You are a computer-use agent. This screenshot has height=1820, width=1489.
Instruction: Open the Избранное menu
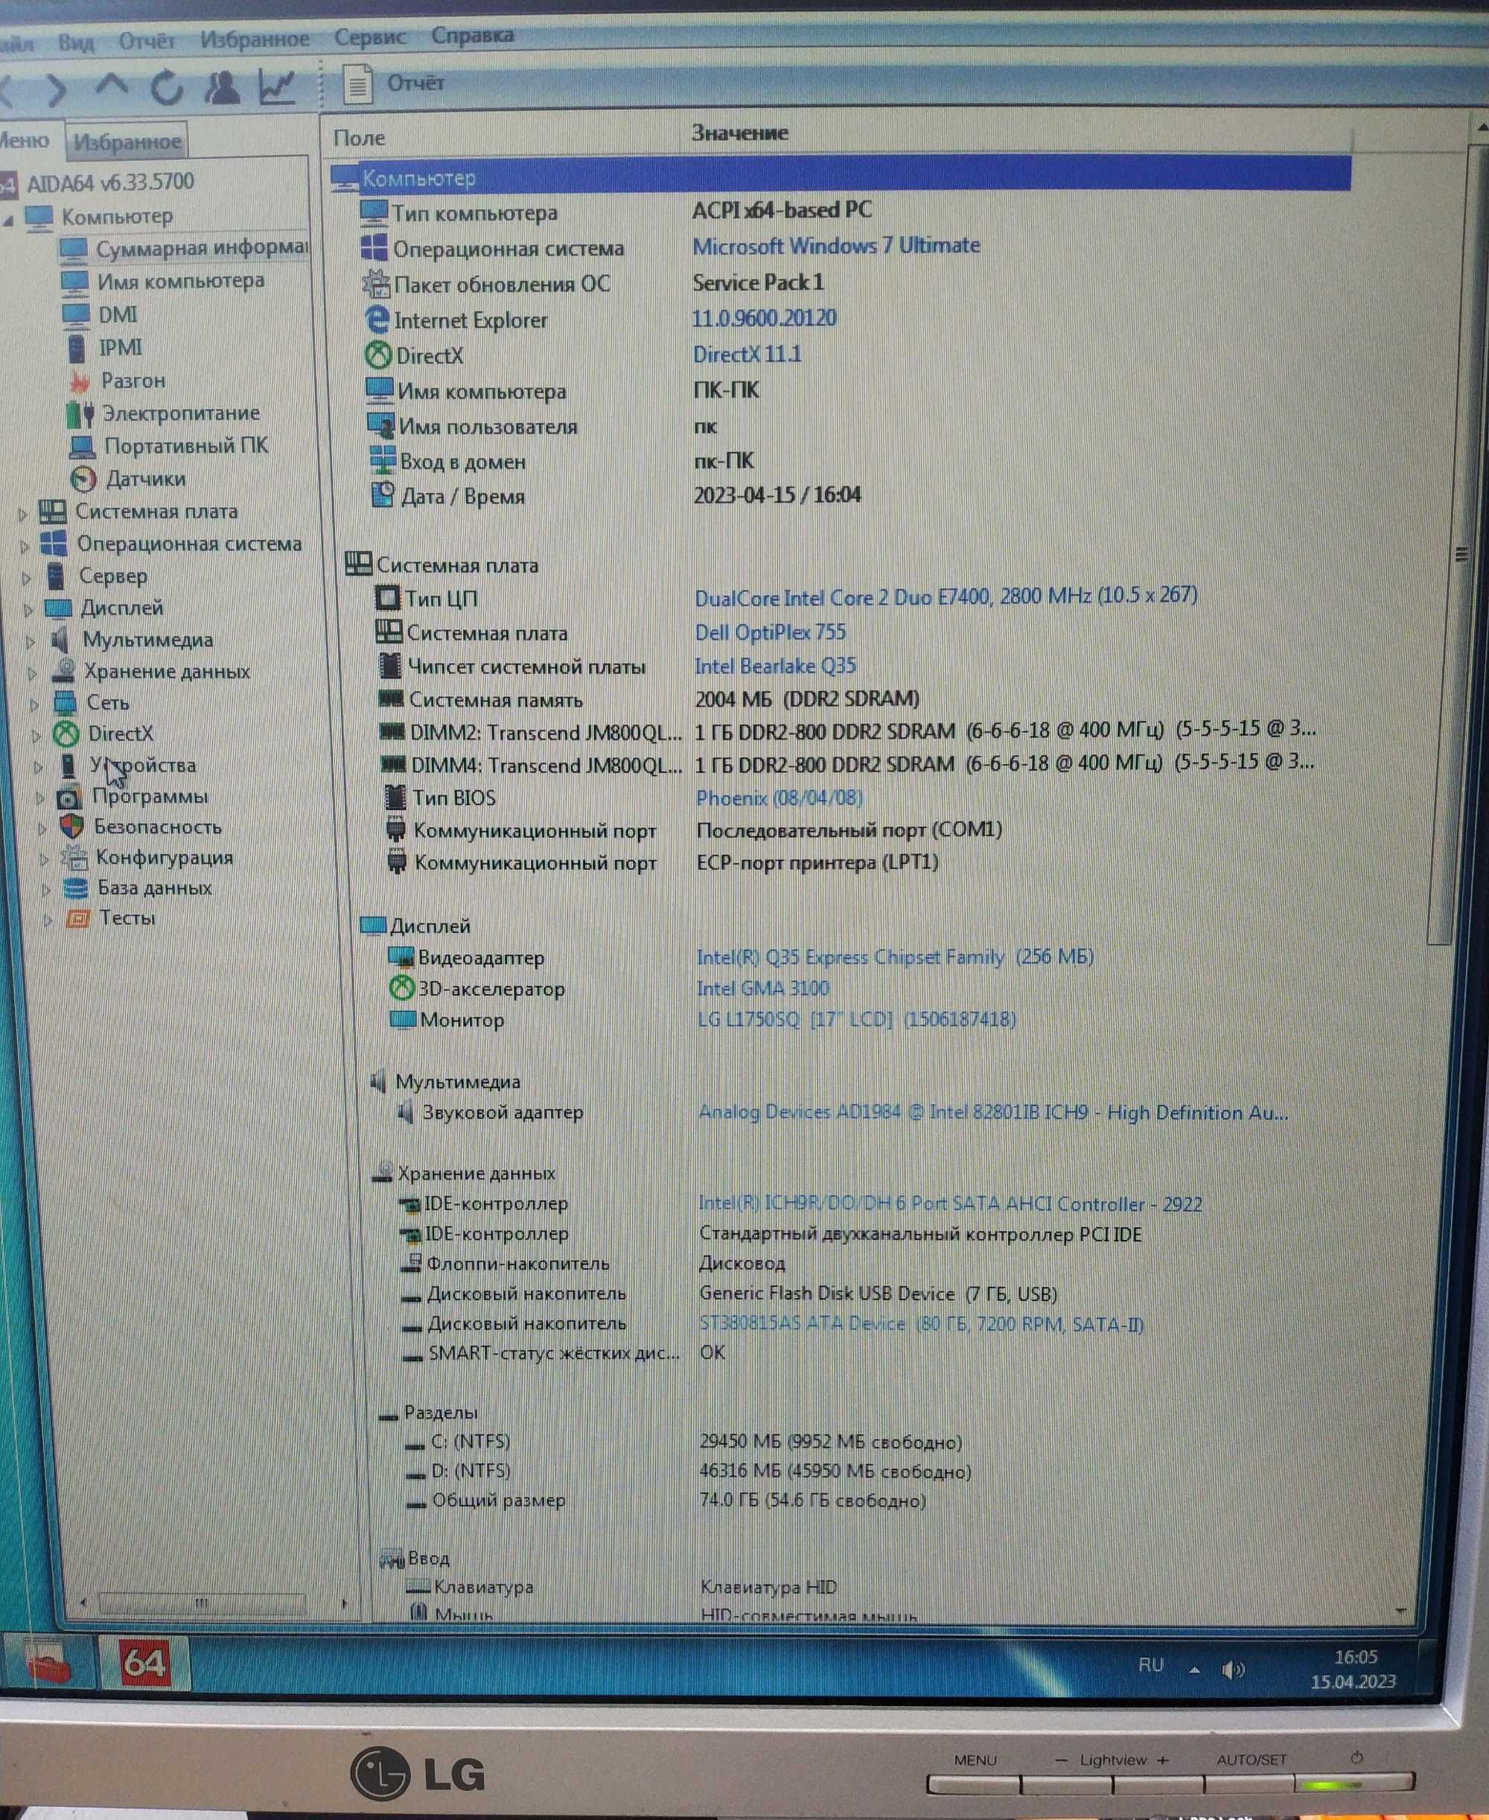click(x=255, y=39)
